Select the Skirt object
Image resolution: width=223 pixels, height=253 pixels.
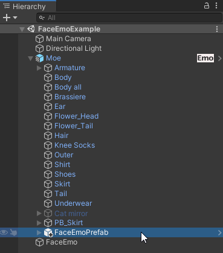[62, 184]
